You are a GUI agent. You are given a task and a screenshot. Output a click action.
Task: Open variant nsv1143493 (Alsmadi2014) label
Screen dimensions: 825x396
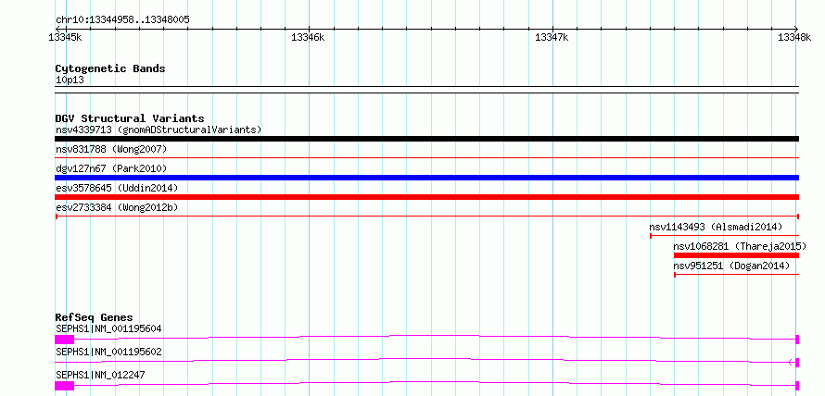pyautogui.click(x=716, y=228)
